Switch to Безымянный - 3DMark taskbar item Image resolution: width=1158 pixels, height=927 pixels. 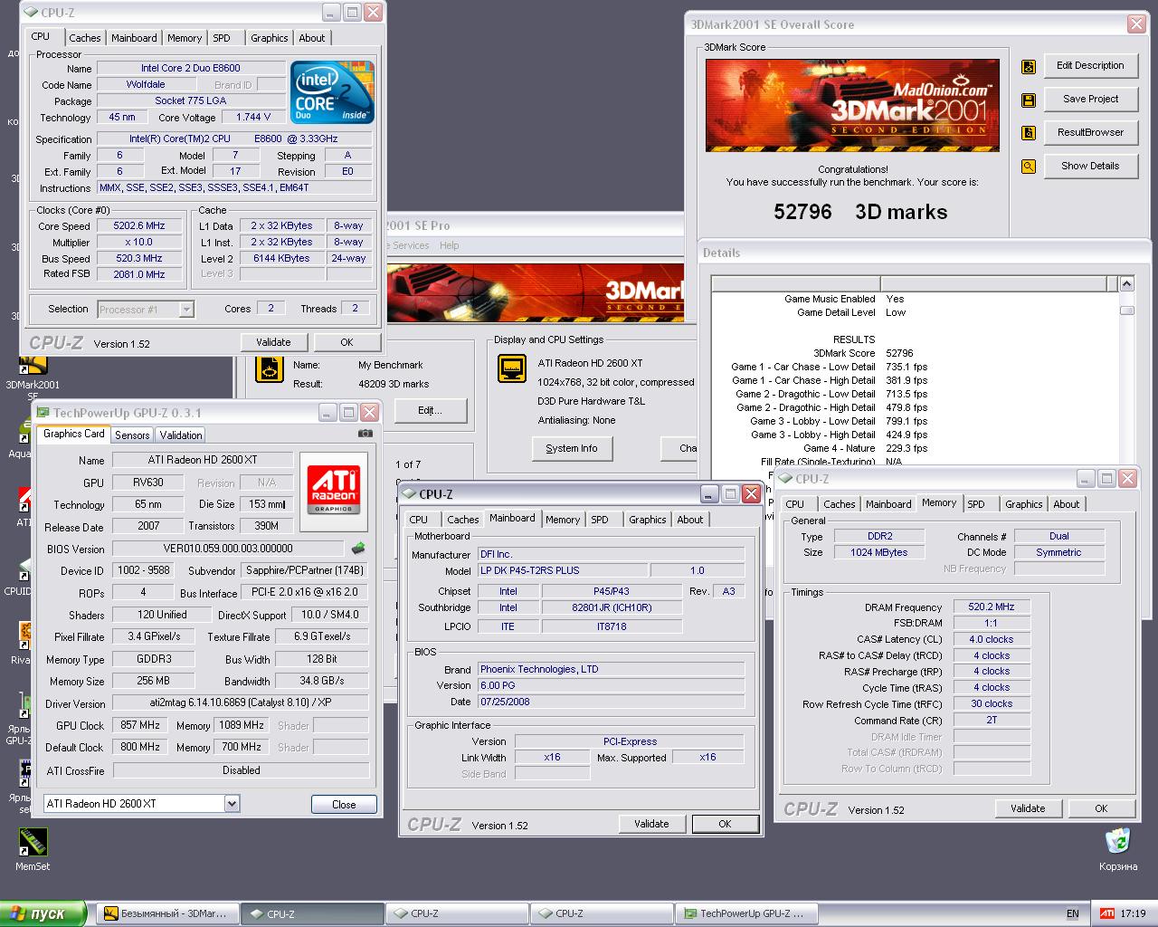click(168, 913)
